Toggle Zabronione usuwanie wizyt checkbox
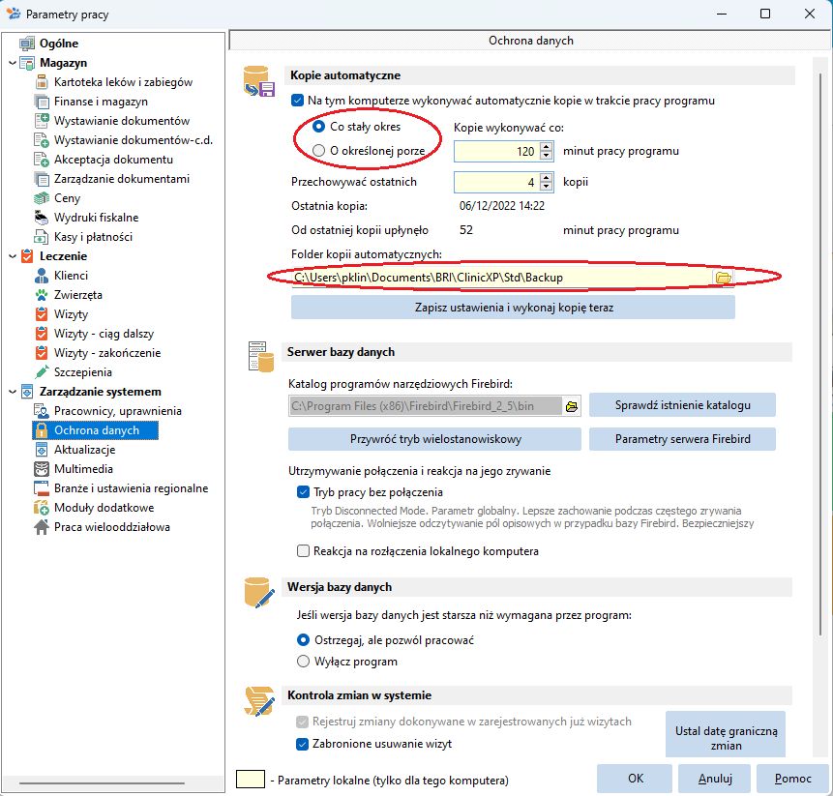 (x=302, y=744)
